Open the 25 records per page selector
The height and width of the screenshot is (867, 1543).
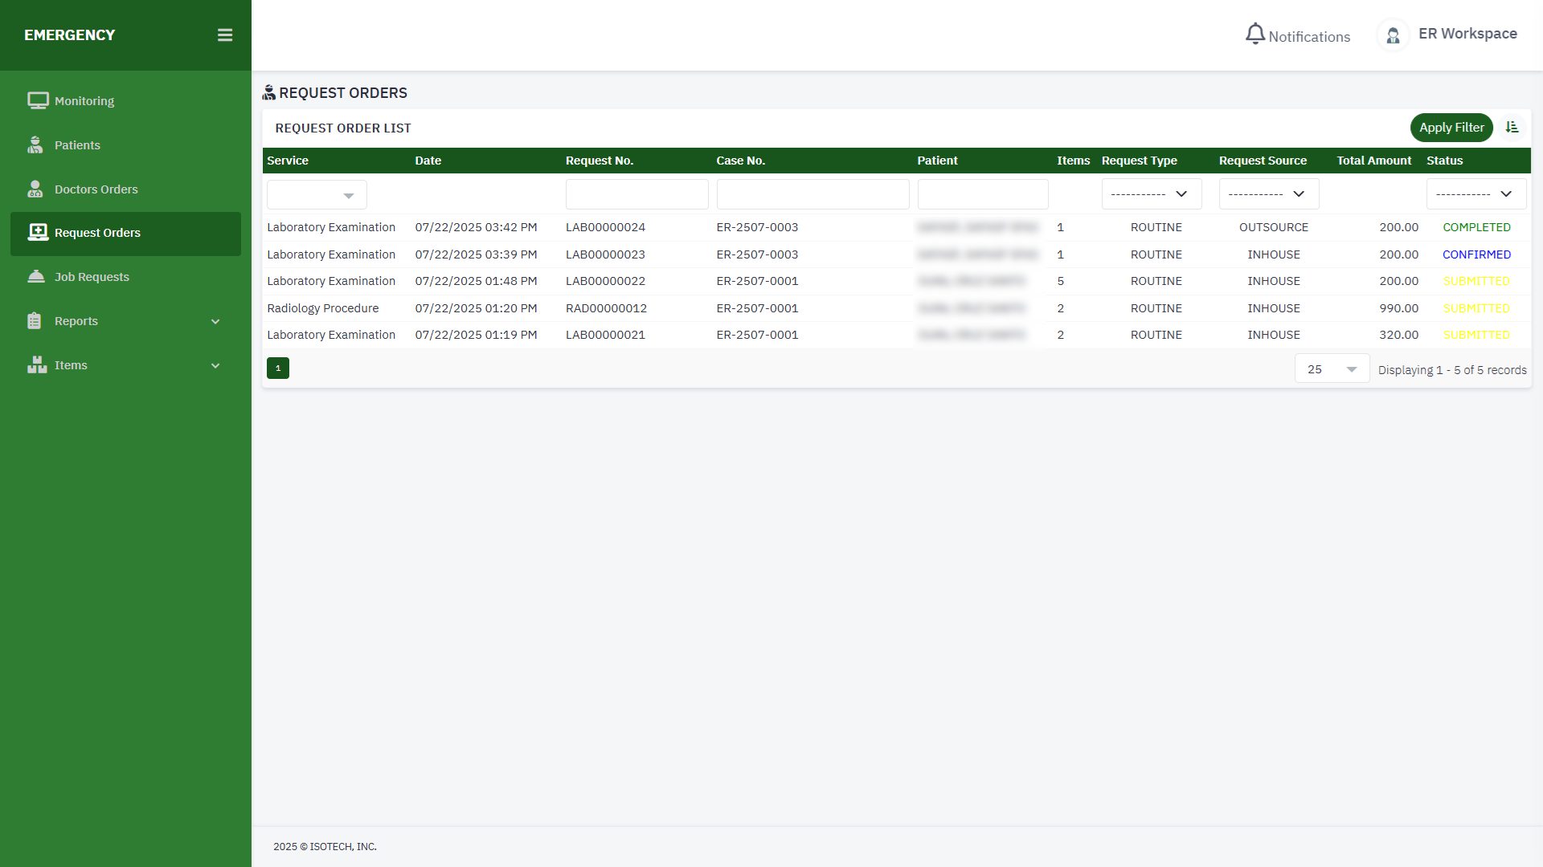point(1332,369)
